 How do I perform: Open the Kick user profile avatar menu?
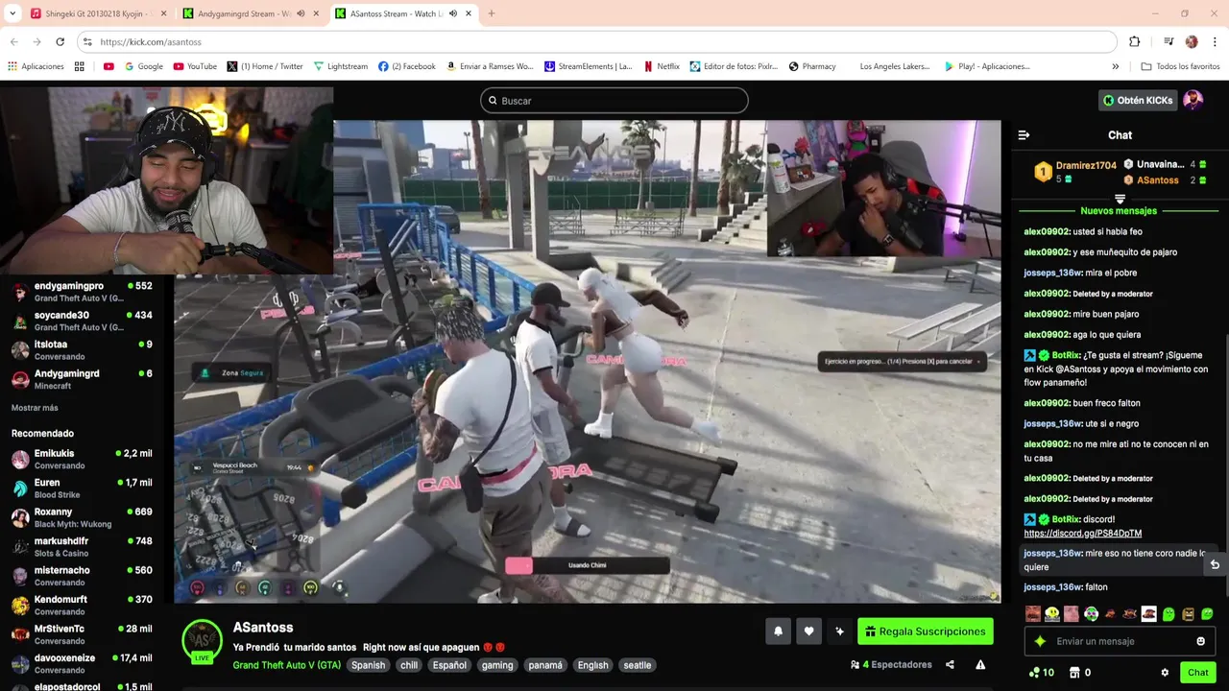coord(1193,100)
